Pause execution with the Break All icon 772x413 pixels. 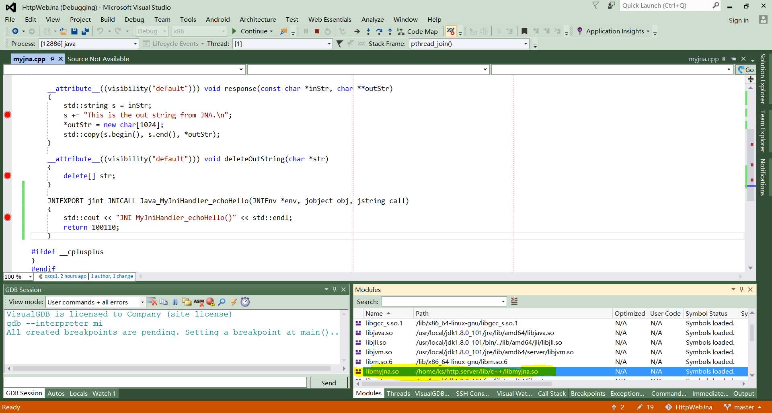pyautogui.click(x=306, y=31)
